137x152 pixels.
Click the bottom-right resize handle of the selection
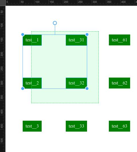(x=87, y=88)
